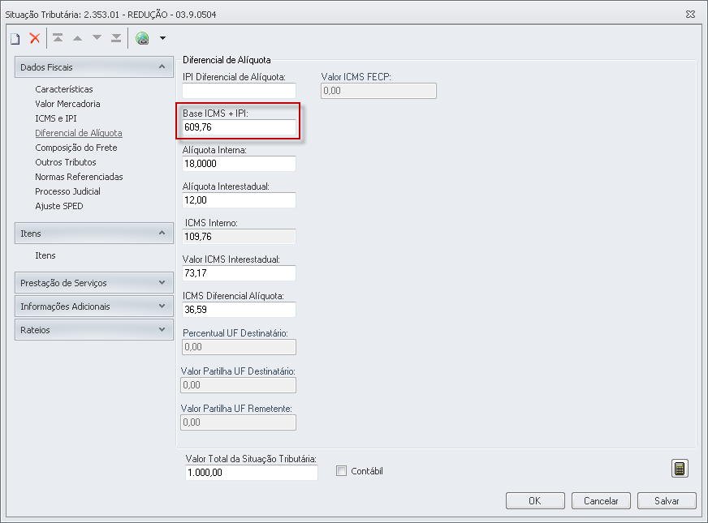Screen dimensions: 708x523
Task: Collapse the Itens section header
Action: coord(94,233)
